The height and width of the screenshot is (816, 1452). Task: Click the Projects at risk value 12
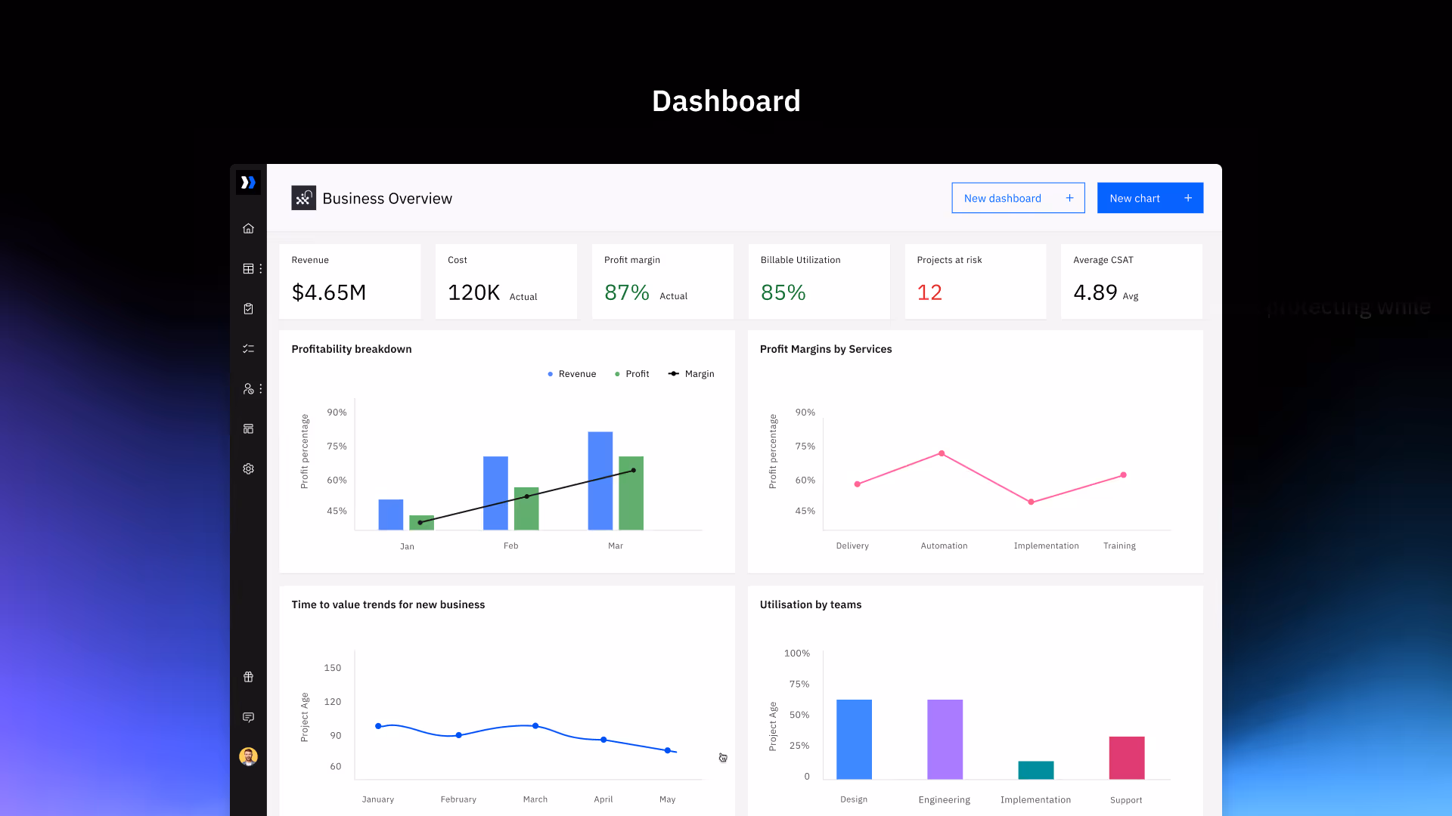click(929, 292)
